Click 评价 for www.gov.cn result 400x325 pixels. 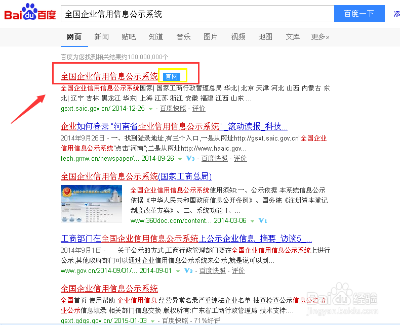coord(238,270)
